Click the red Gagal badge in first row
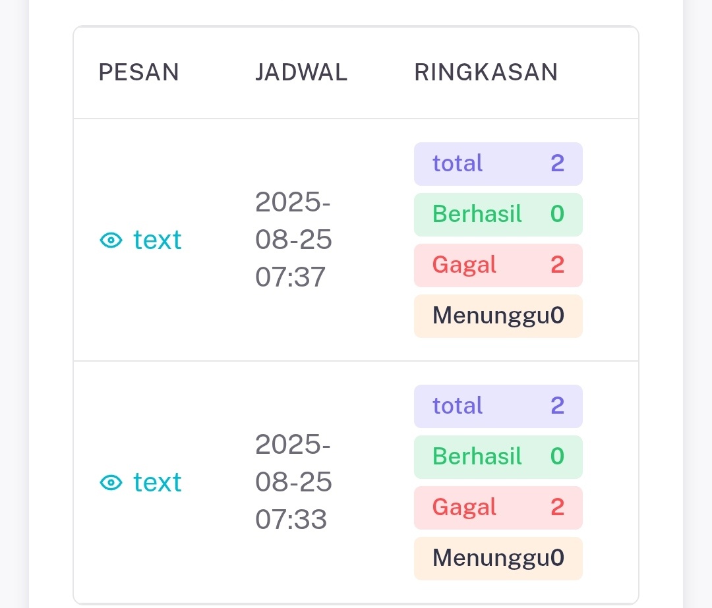Screen dimensions: 712x608 (498, 265)
